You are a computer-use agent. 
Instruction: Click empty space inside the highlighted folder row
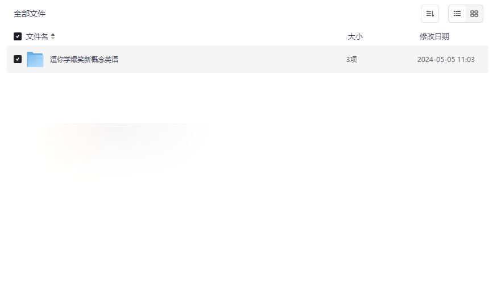point(231,59)
